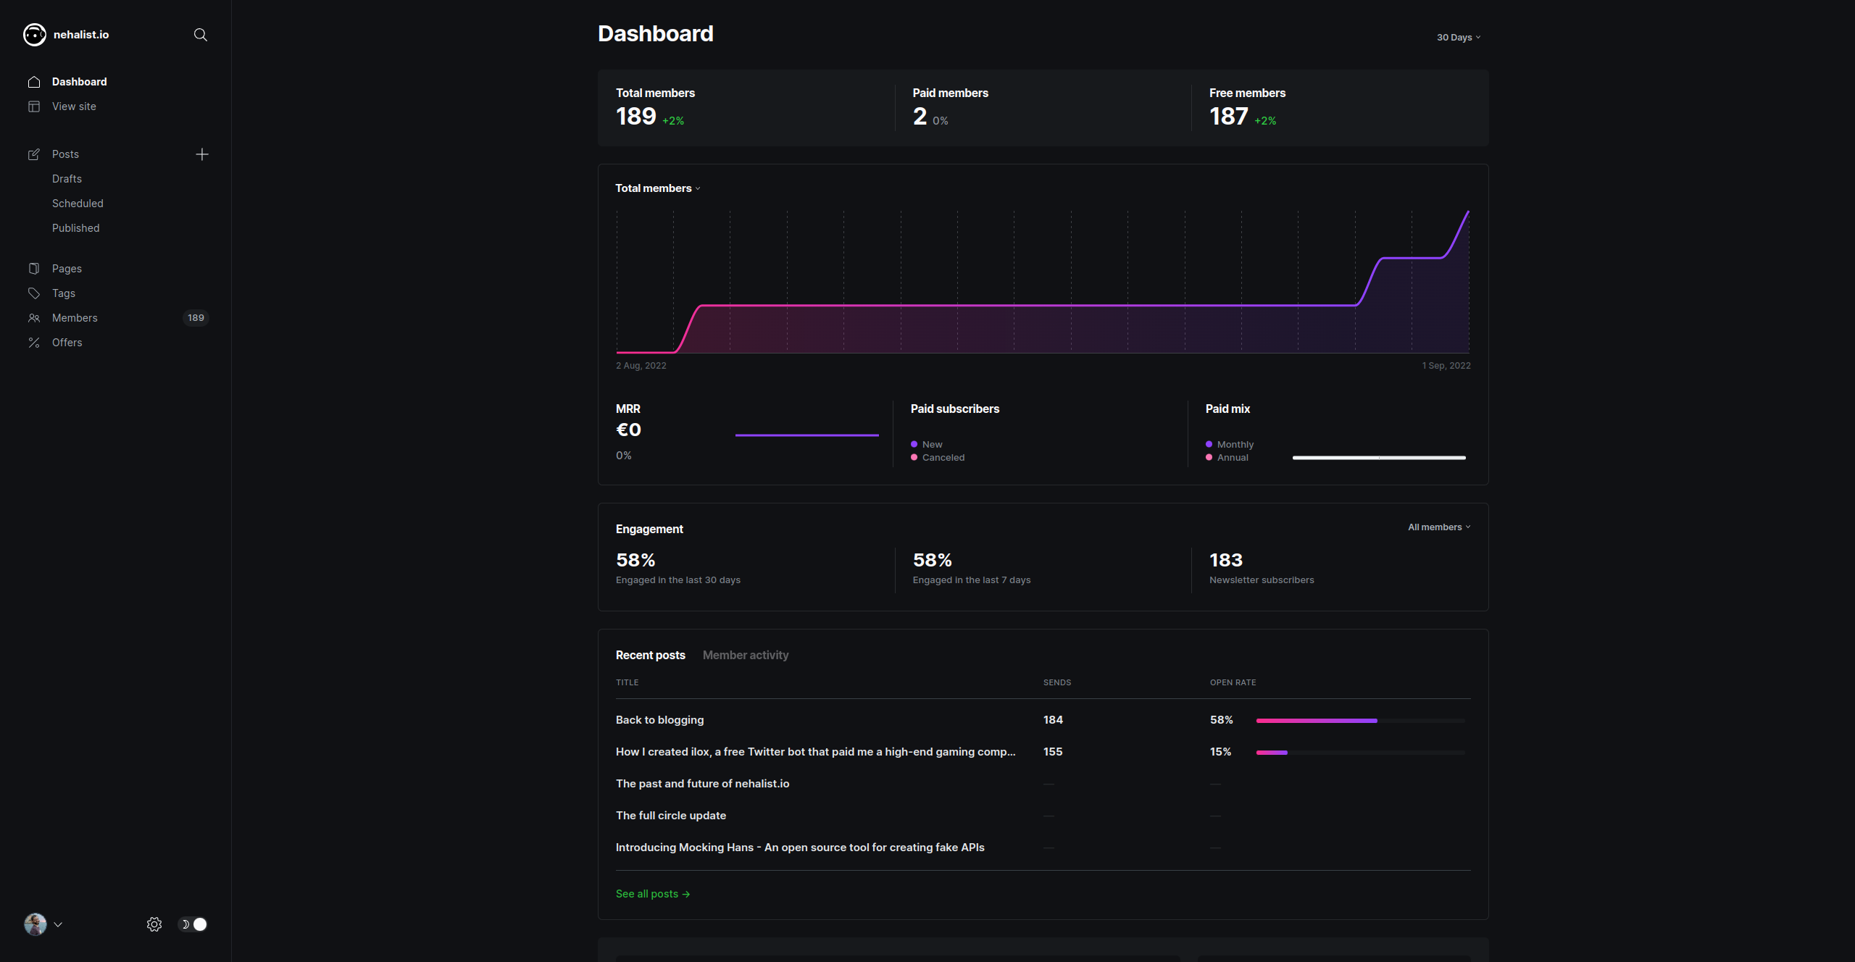Open the Back to blogging post
The width and height of the screenshot is (1855, 962).
(x=660, y=720)
